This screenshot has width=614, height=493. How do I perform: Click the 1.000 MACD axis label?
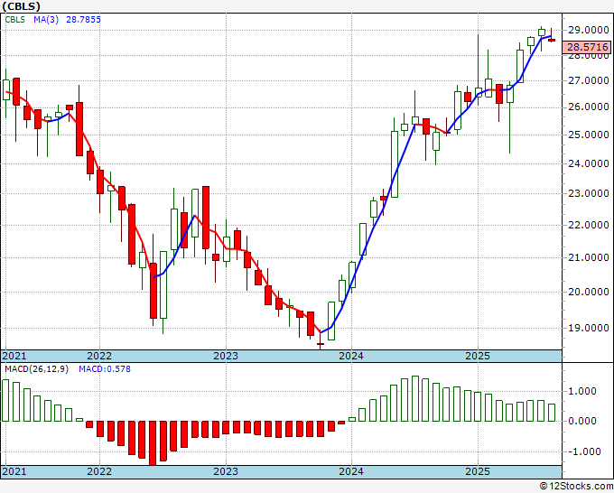point(584,391)
